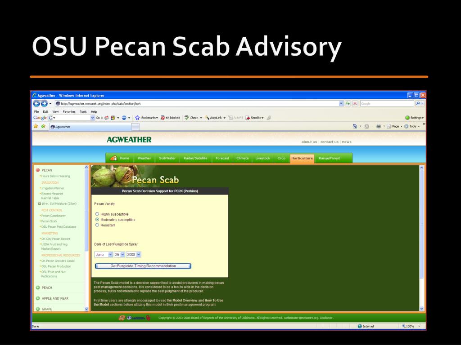Switch to the Radar/Satellite nav tab
Image resolution: width=461 pixels, height=345 pixels.
click(x=195, y=158)
